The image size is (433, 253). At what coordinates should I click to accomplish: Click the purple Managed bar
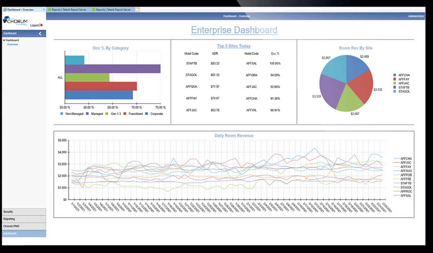[113, 69]
